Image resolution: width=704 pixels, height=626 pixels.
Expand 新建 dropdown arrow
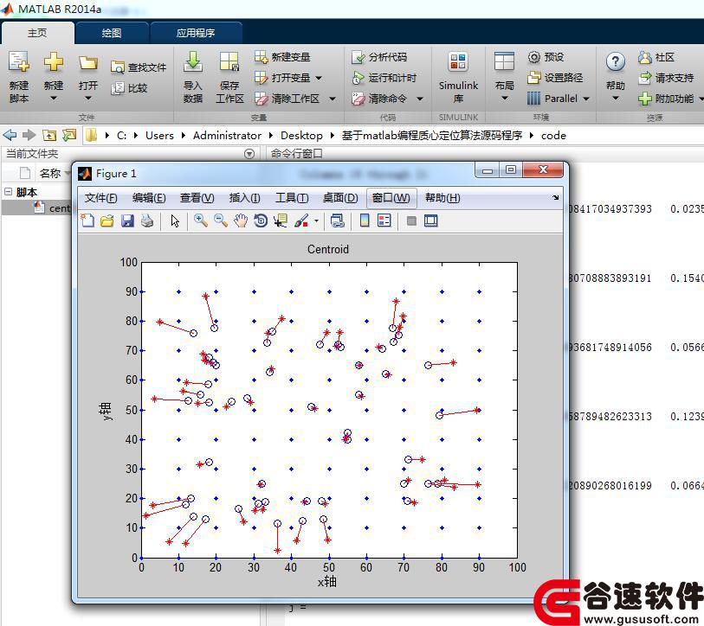(x=54, y=99)
